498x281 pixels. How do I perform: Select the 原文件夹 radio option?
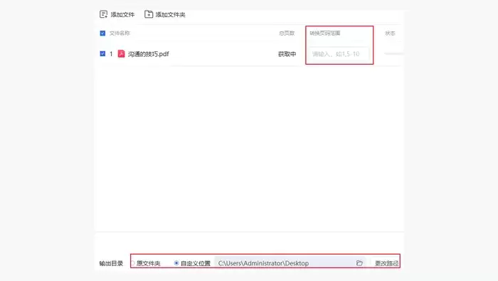(133, 263)
